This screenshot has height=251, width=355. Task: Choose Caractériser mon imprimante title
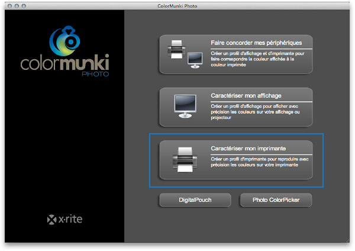[248, 149]
